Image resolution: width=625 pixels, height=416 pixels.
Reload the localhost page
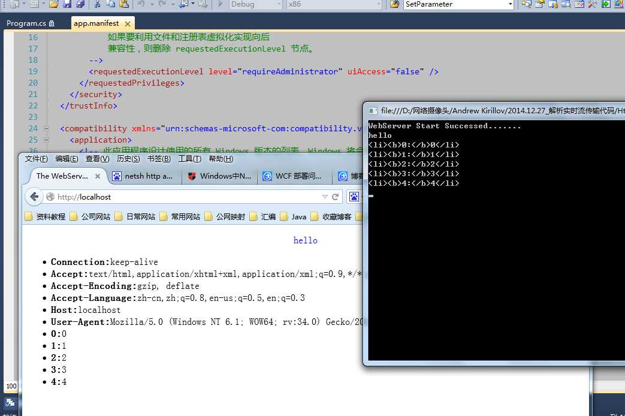[x=335, y=197]
